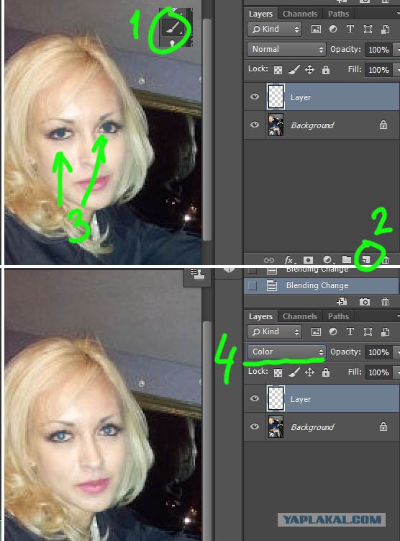Create adjustment layer in Normal-mode Layers panel

point(327,259)
